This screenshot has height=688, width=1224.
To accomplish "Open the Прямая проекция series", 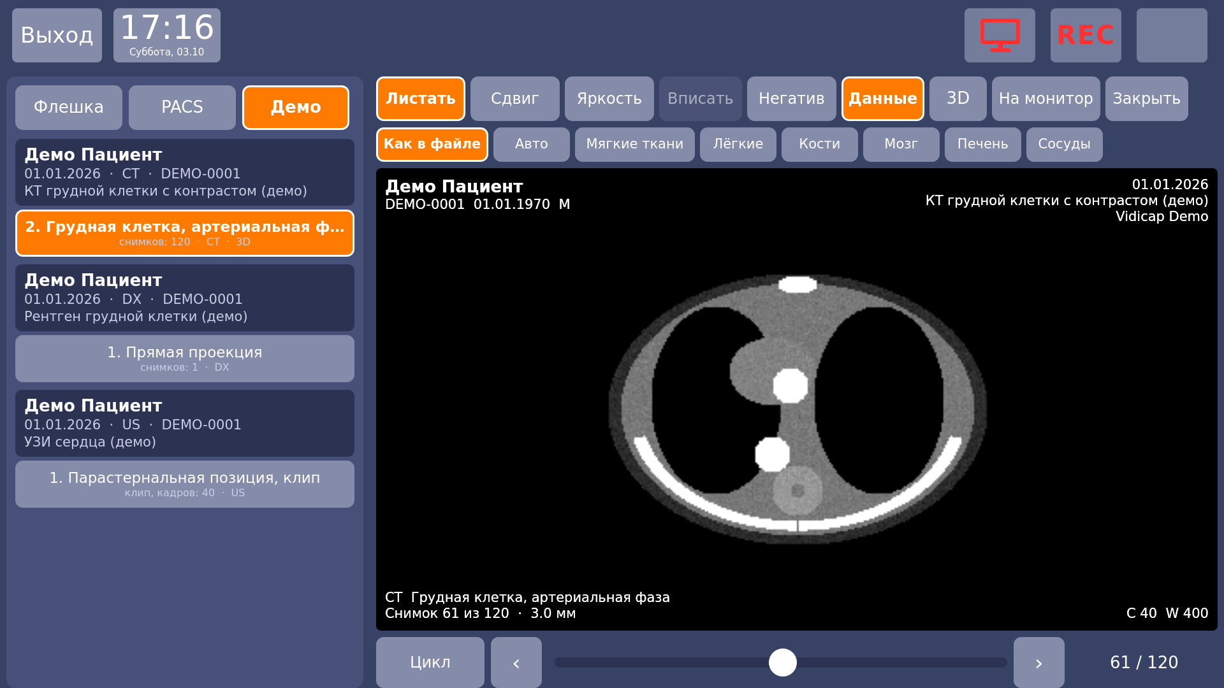I will point(185,359).
